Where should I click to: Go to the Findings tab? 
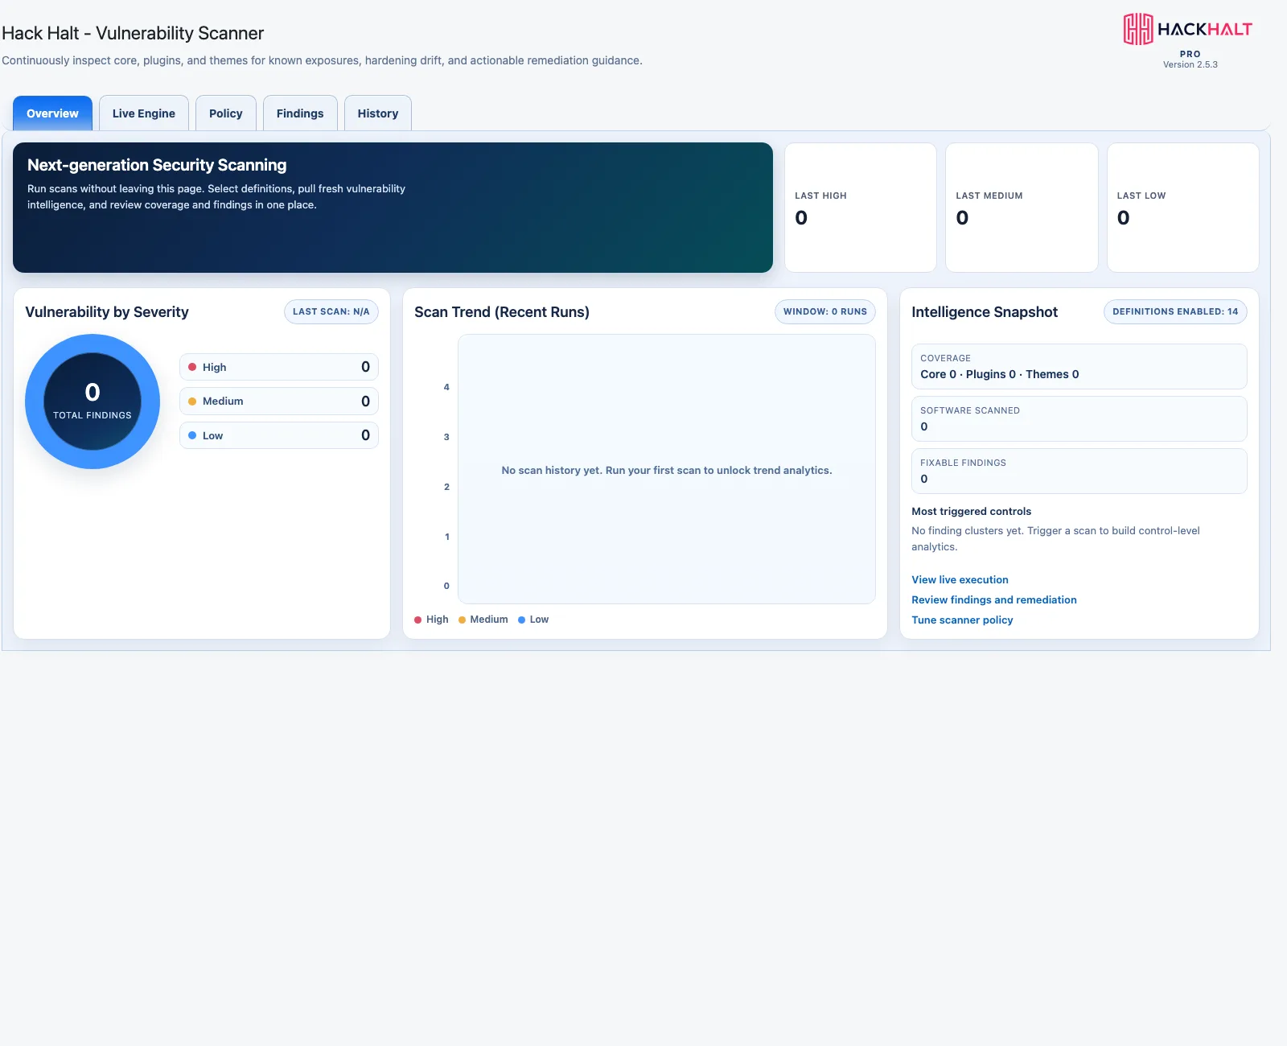pos(300,113)
